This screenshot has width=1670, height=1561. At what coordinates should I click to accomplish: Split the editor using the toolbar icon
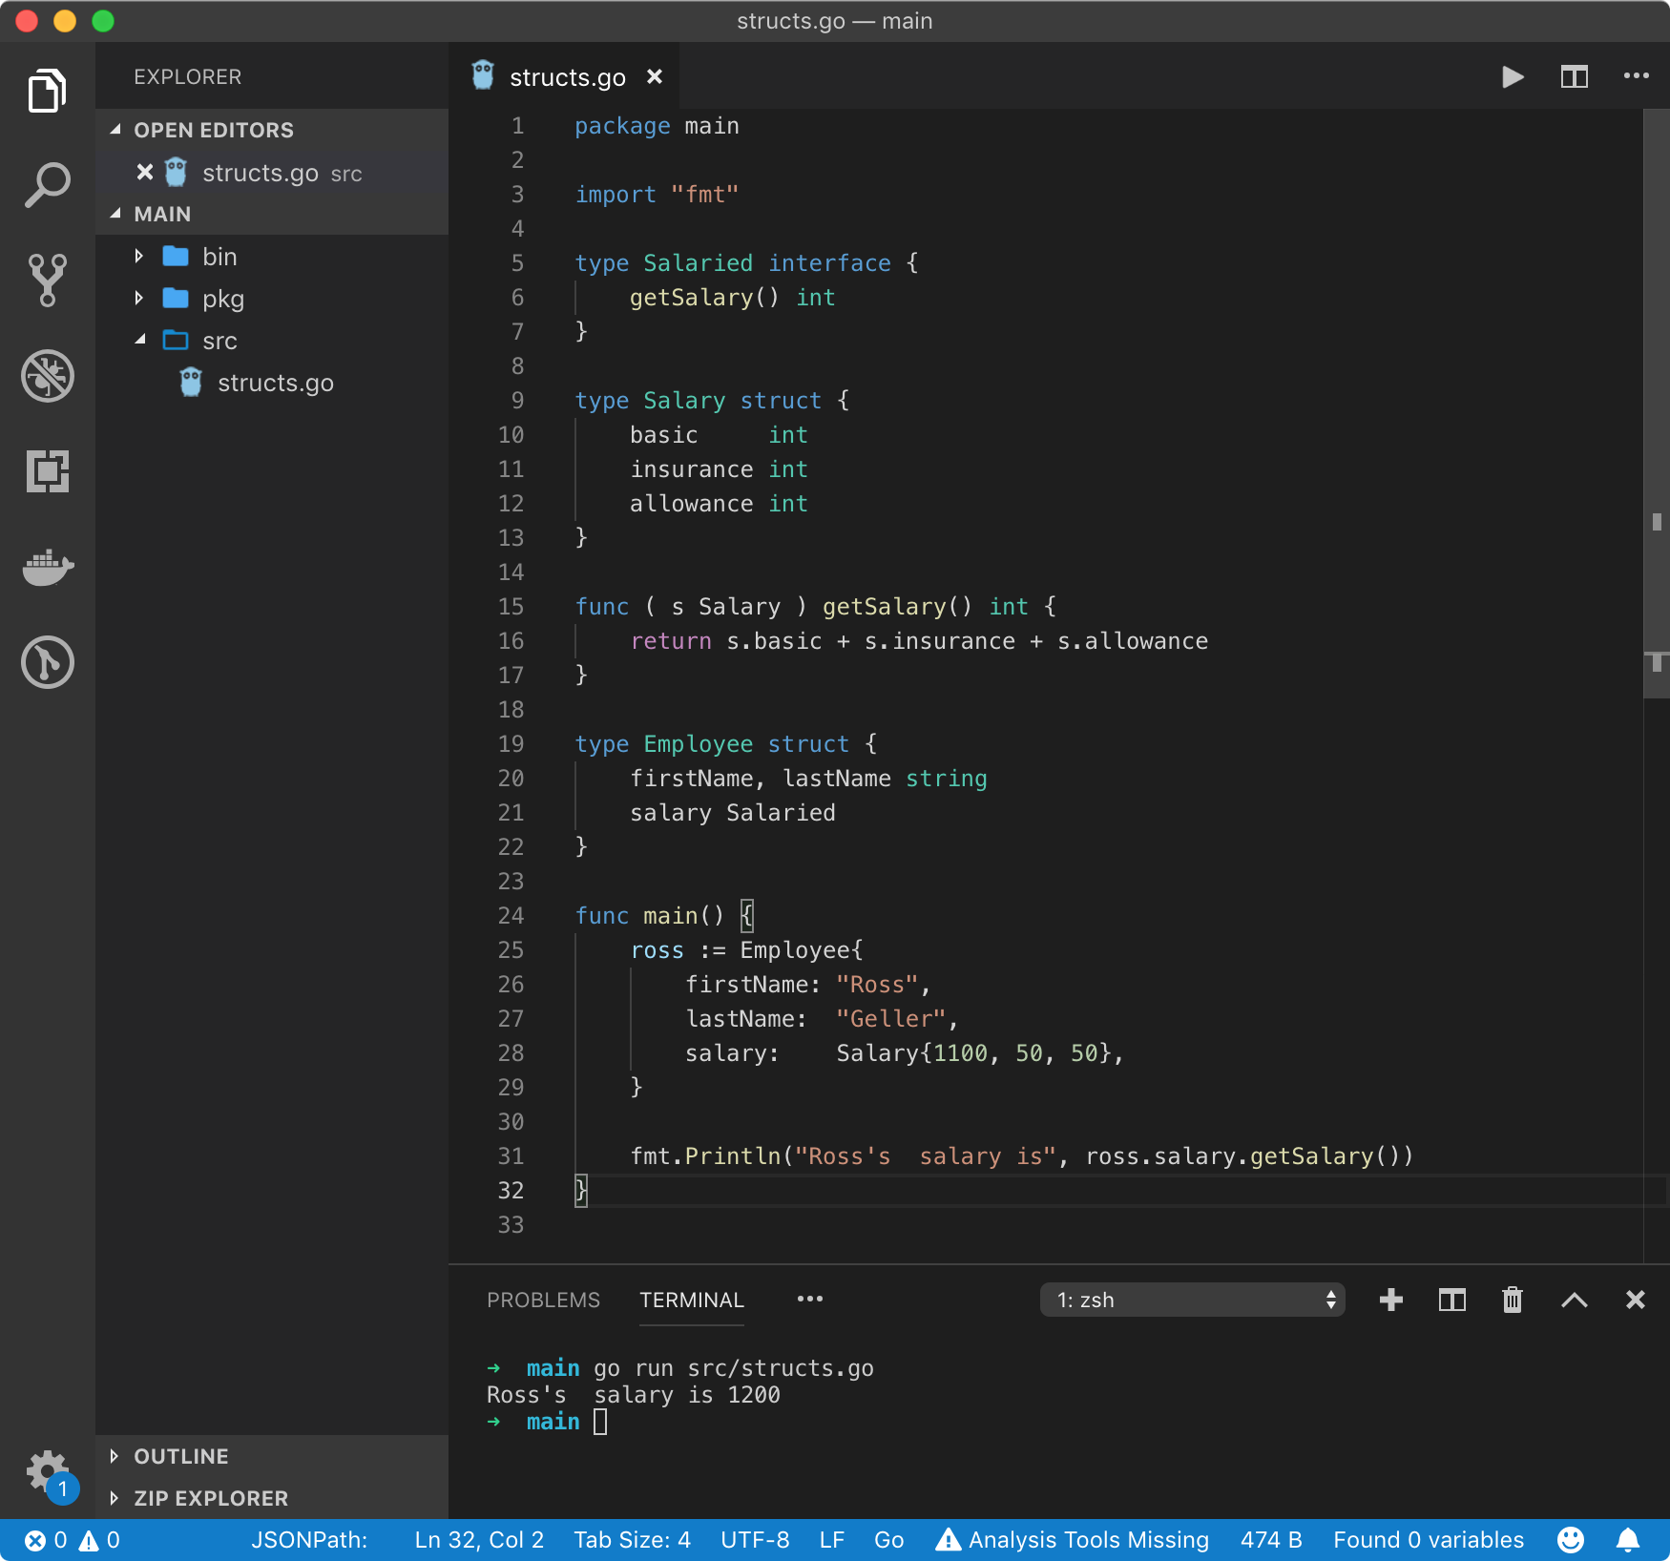1574,77
